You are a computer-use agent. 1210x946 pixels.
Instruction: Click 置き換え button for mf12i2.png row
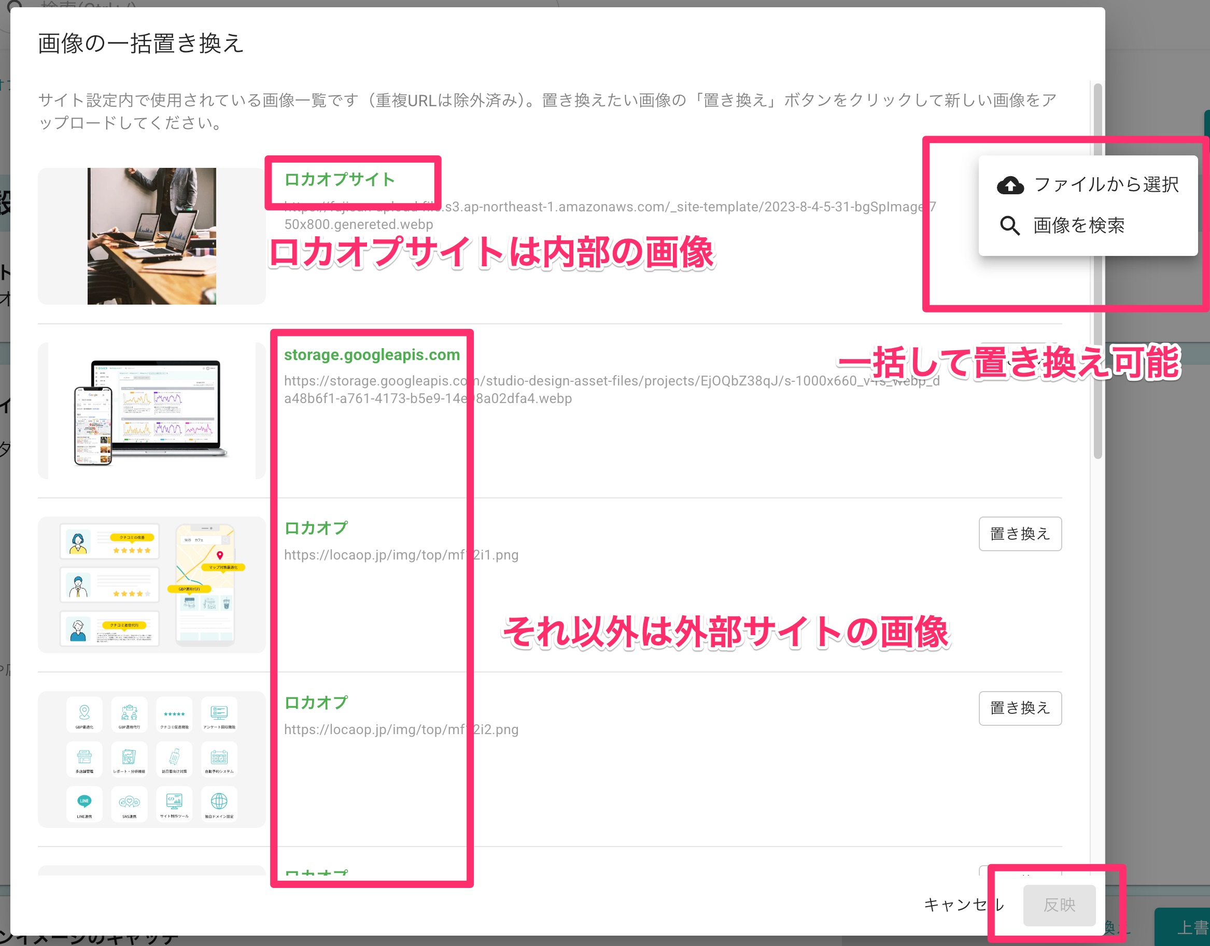[1020, 708]
